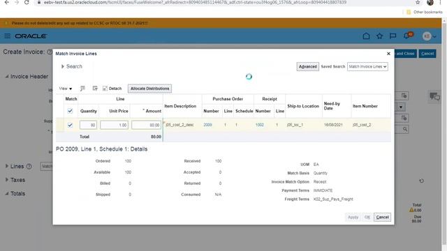This screenshot has width=447, height=251.
Task: Click the Amount input field
Action: (x=146, y=125)
